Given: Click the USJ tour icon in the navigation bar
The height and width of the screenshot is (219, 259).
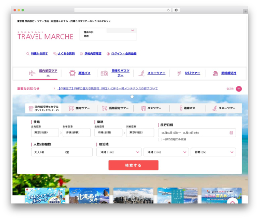Looking at the screenshot, I should tap(179, 73).
